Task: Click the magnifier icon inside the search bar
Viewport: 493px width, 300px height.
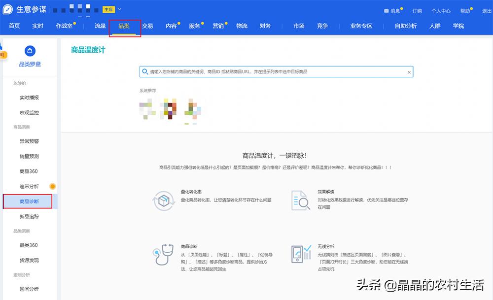Action: (x=144, y=71)
